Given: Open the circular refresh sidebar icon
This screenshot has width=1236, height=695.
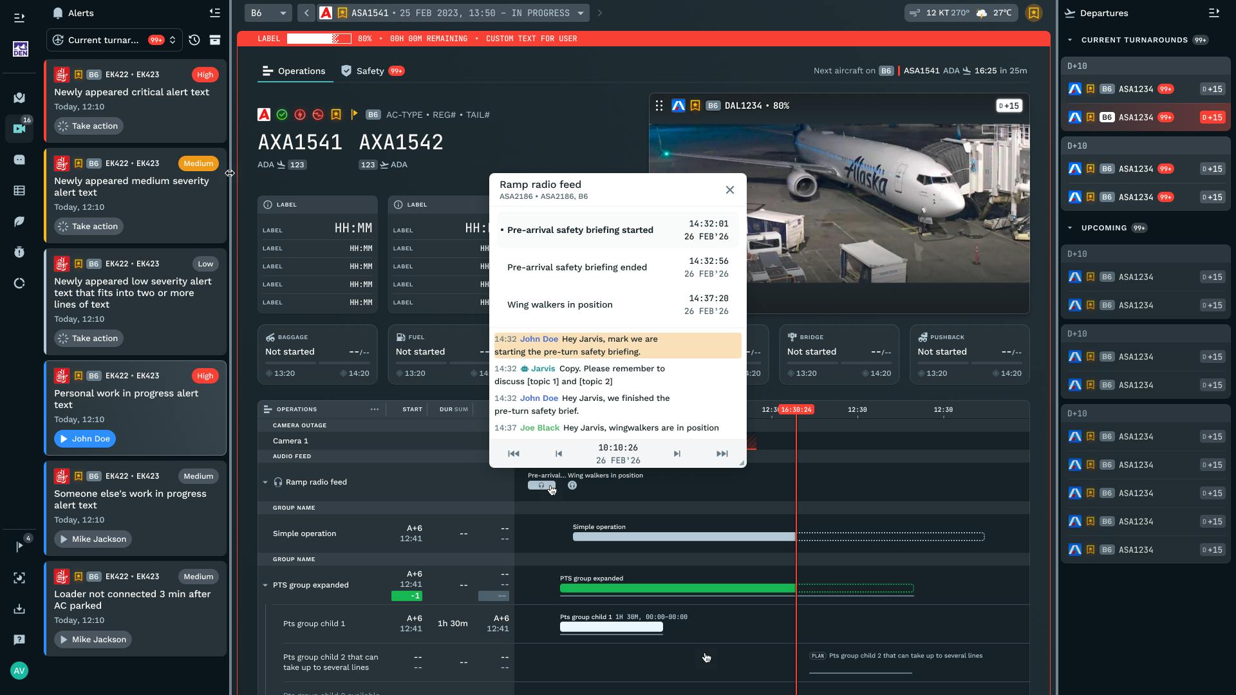Looking at the screenshot, I should pyautogui.click(x=19, y=283).
